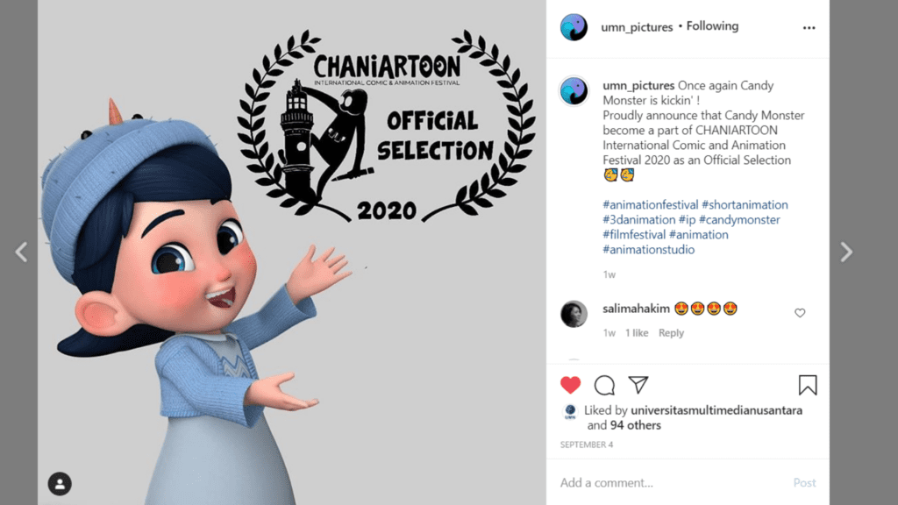The height and width of the screenshot is (505, 898).
Task: Open the #animationfestival hashtag
Action: pos(651,205)
